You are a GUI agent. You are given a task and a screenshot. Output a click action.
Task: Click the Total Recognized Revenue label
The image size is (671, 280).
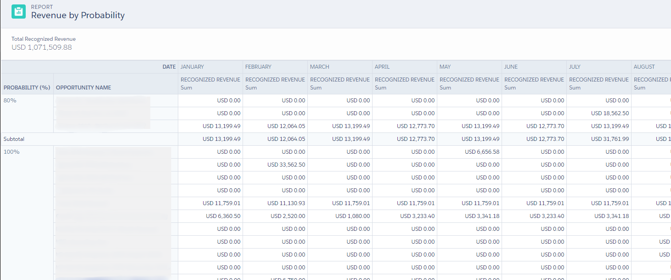click(x=43, y=39)
